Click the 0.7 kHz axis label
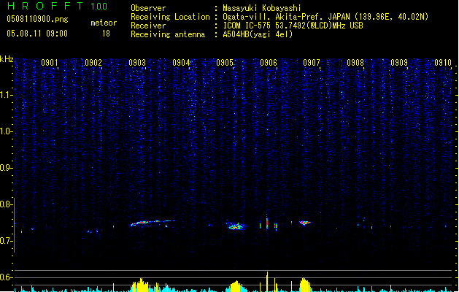The image size is (459, 292). 7,241
